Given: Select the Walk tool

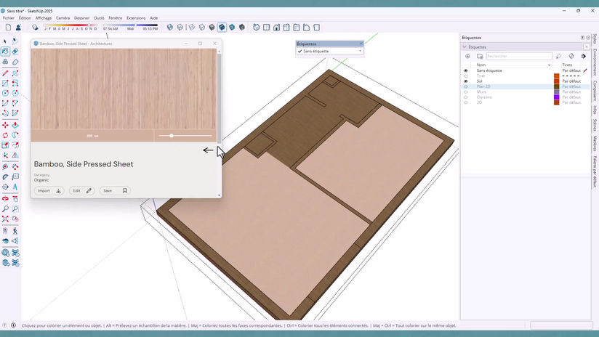Looking at the screenshot, I should click(x=15, y=230).
